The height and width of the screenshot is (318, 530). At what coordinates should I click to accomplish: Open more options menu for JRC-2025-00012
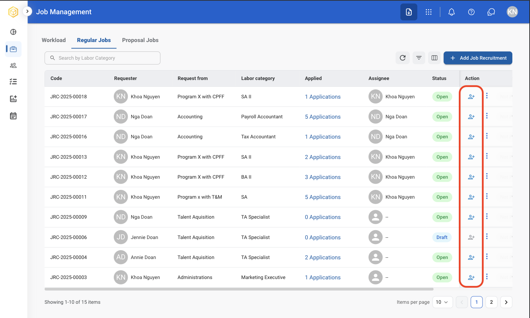click(x=487, y=176)
